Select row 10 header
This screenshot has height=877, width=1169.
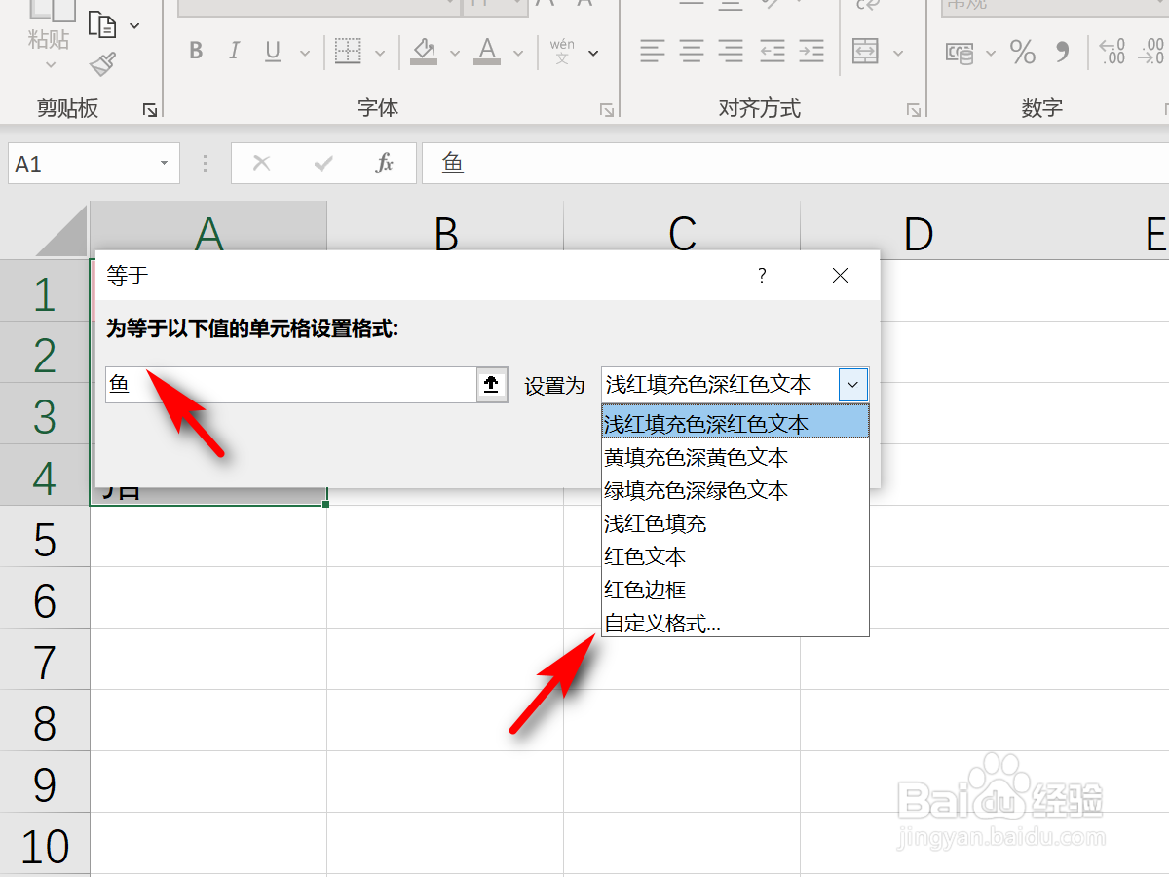click(45, 844)
